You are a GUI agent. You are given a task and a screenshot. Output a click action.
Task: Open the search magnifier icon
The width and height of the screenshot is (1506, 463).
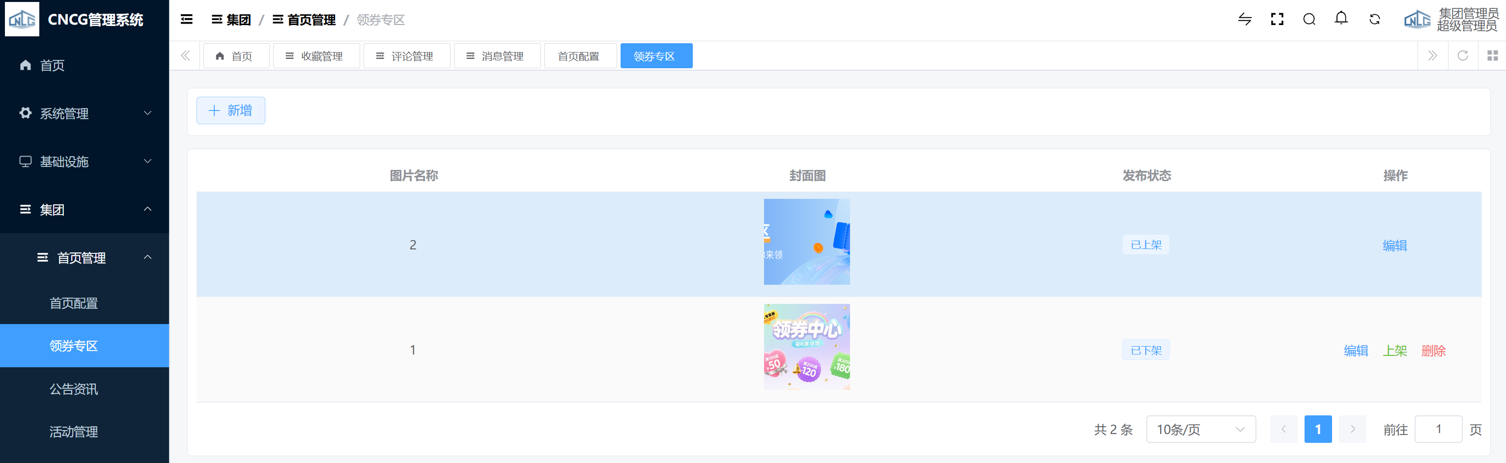click(1309, 20)
